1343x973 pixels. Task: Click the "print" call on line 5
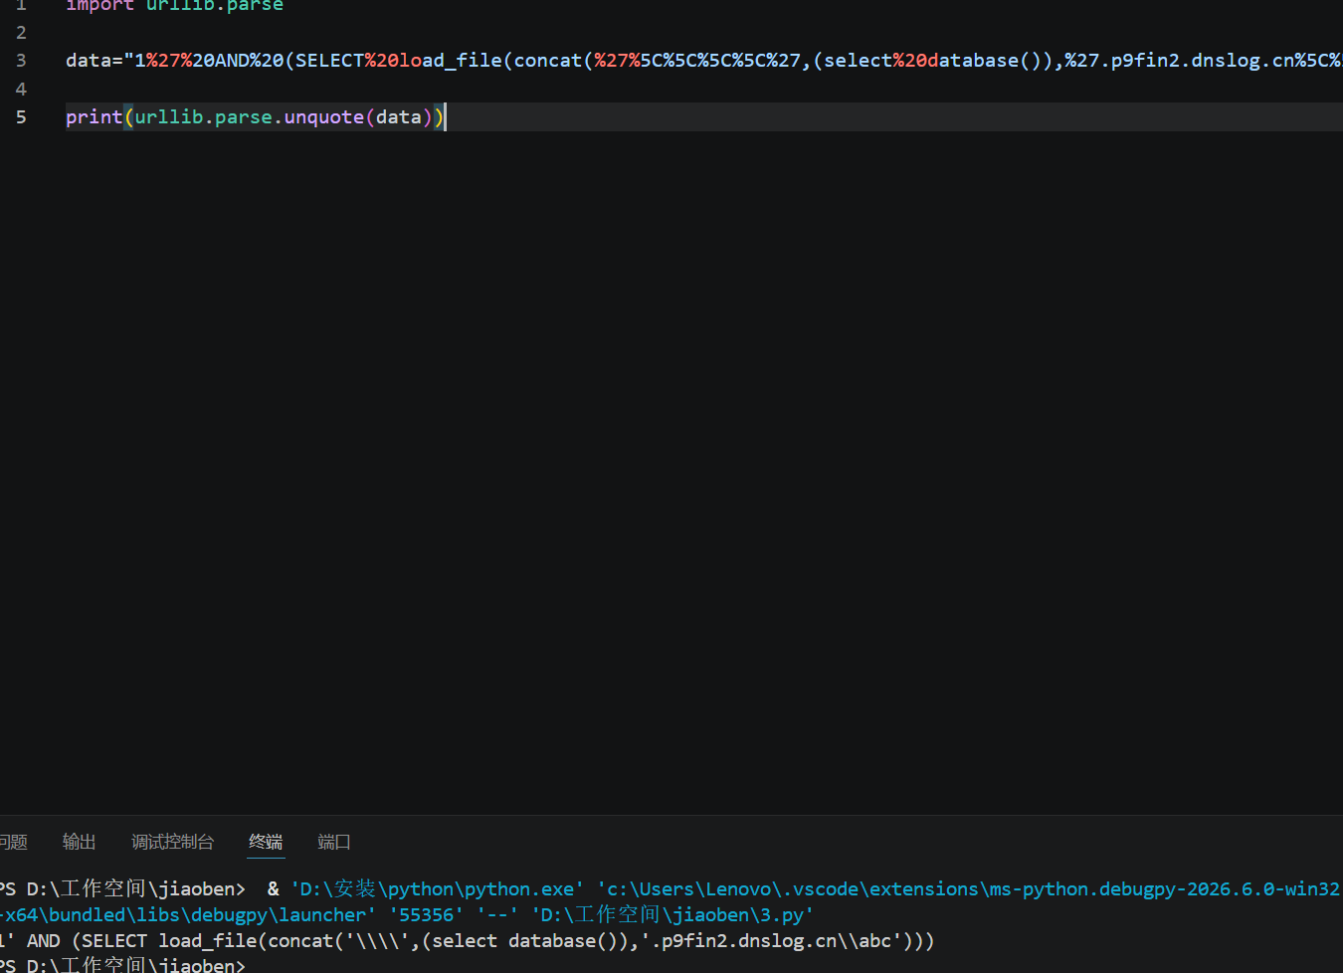[x=95, y=117]
